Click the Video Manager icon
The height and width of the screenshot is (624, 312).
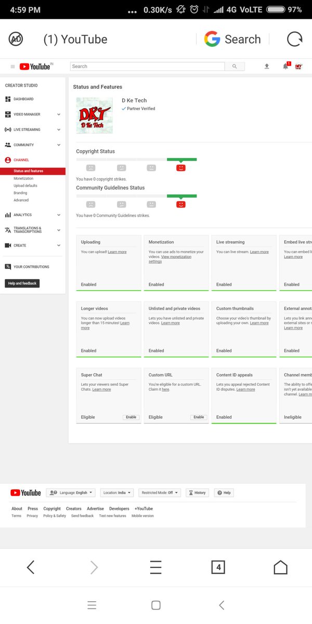coord(8,114)
